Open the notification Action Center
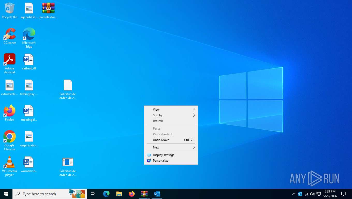The image size is (352, 199). (343, 194)
